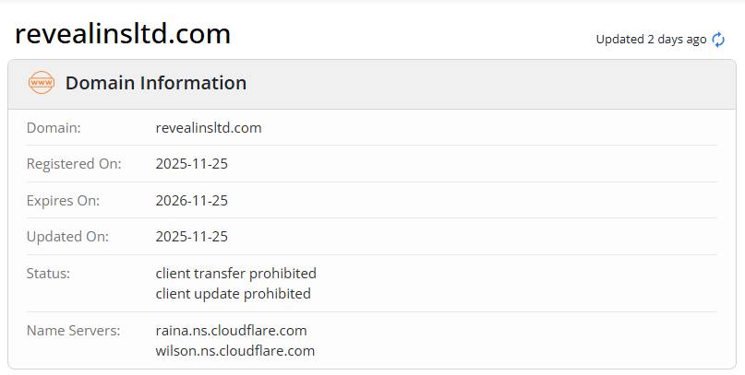Click the Domain Information header title

tap(155, 83)
